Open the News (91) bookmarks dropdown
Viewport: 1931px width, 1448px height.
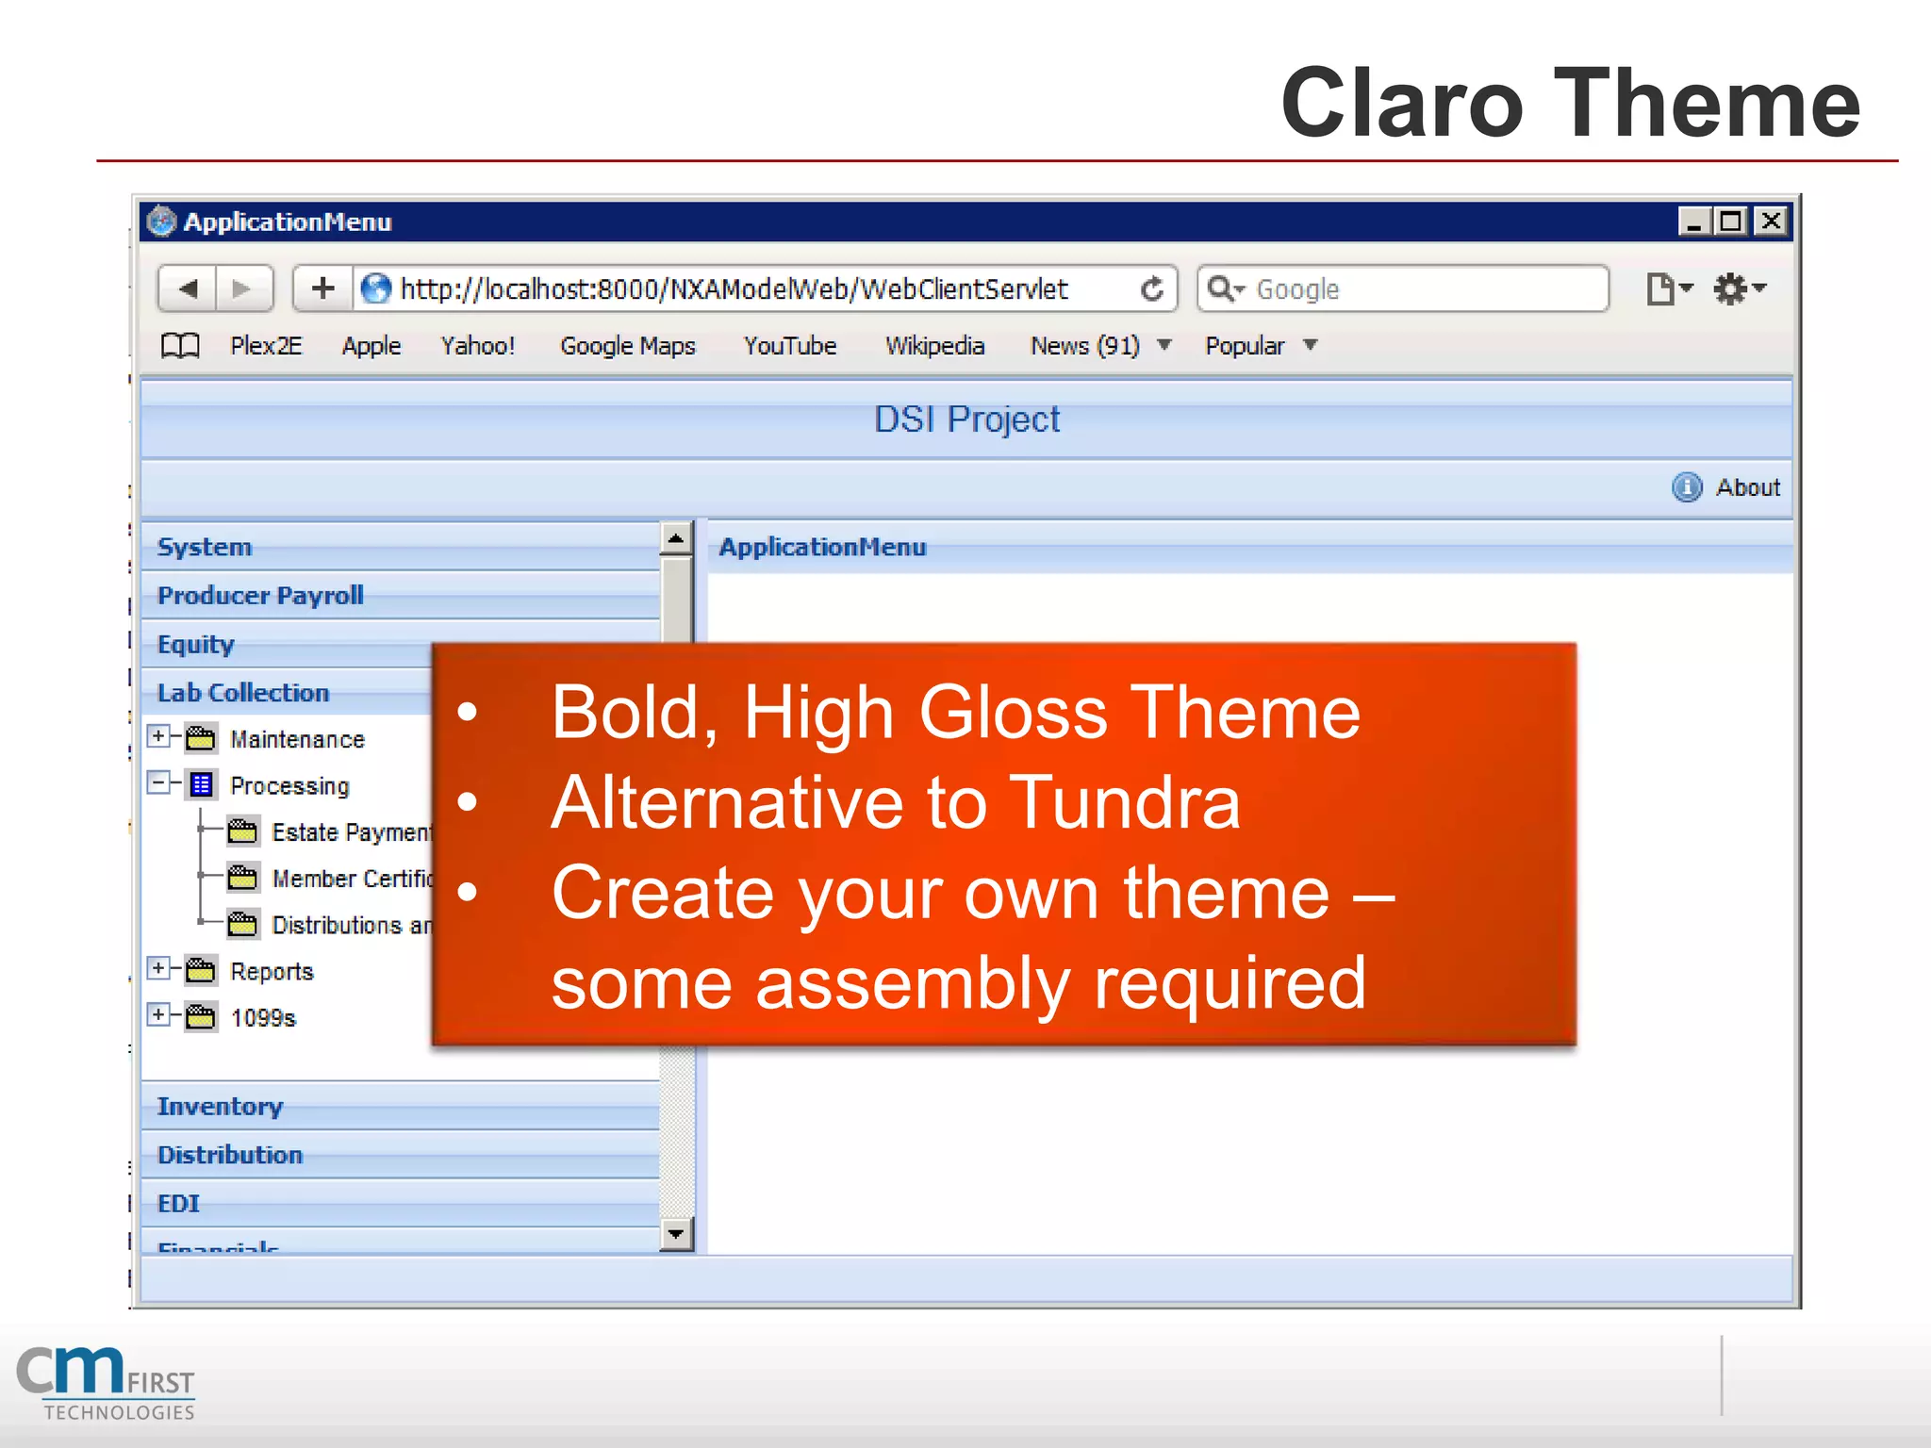(1165, 345)
